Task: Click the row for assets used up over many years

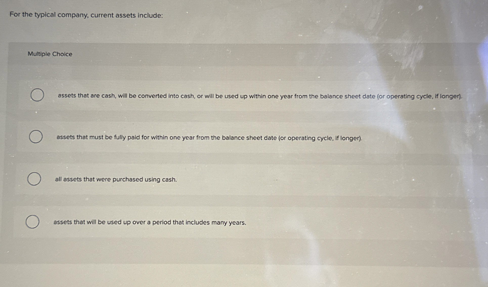Action: pos(150,222)
